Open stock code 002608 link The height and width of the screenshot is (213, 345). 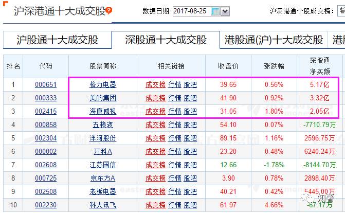(46, 165)
